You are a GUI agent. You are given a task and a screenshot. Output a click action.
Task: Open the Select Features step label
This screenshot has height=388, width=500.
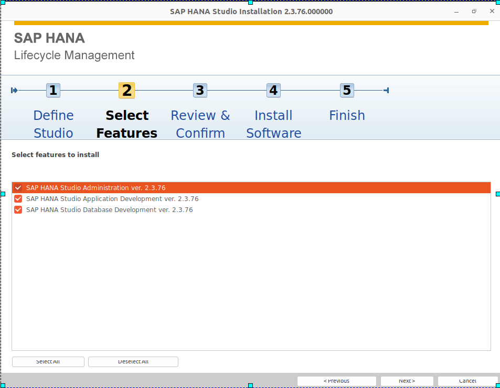(x=127, y=124)
